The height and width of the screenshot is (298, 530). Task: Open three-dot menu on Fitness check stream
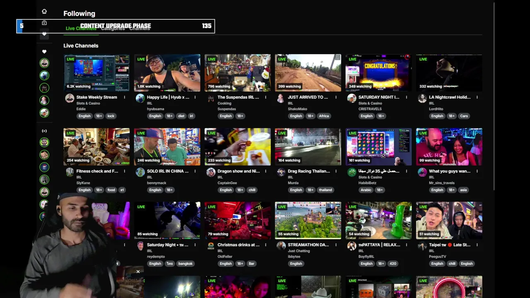(124, 171)
